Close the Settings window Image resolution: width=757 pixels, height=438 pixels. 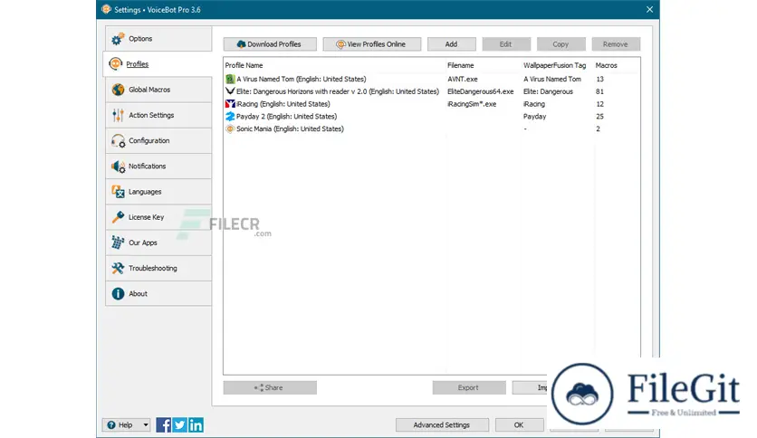coord(650,10)
